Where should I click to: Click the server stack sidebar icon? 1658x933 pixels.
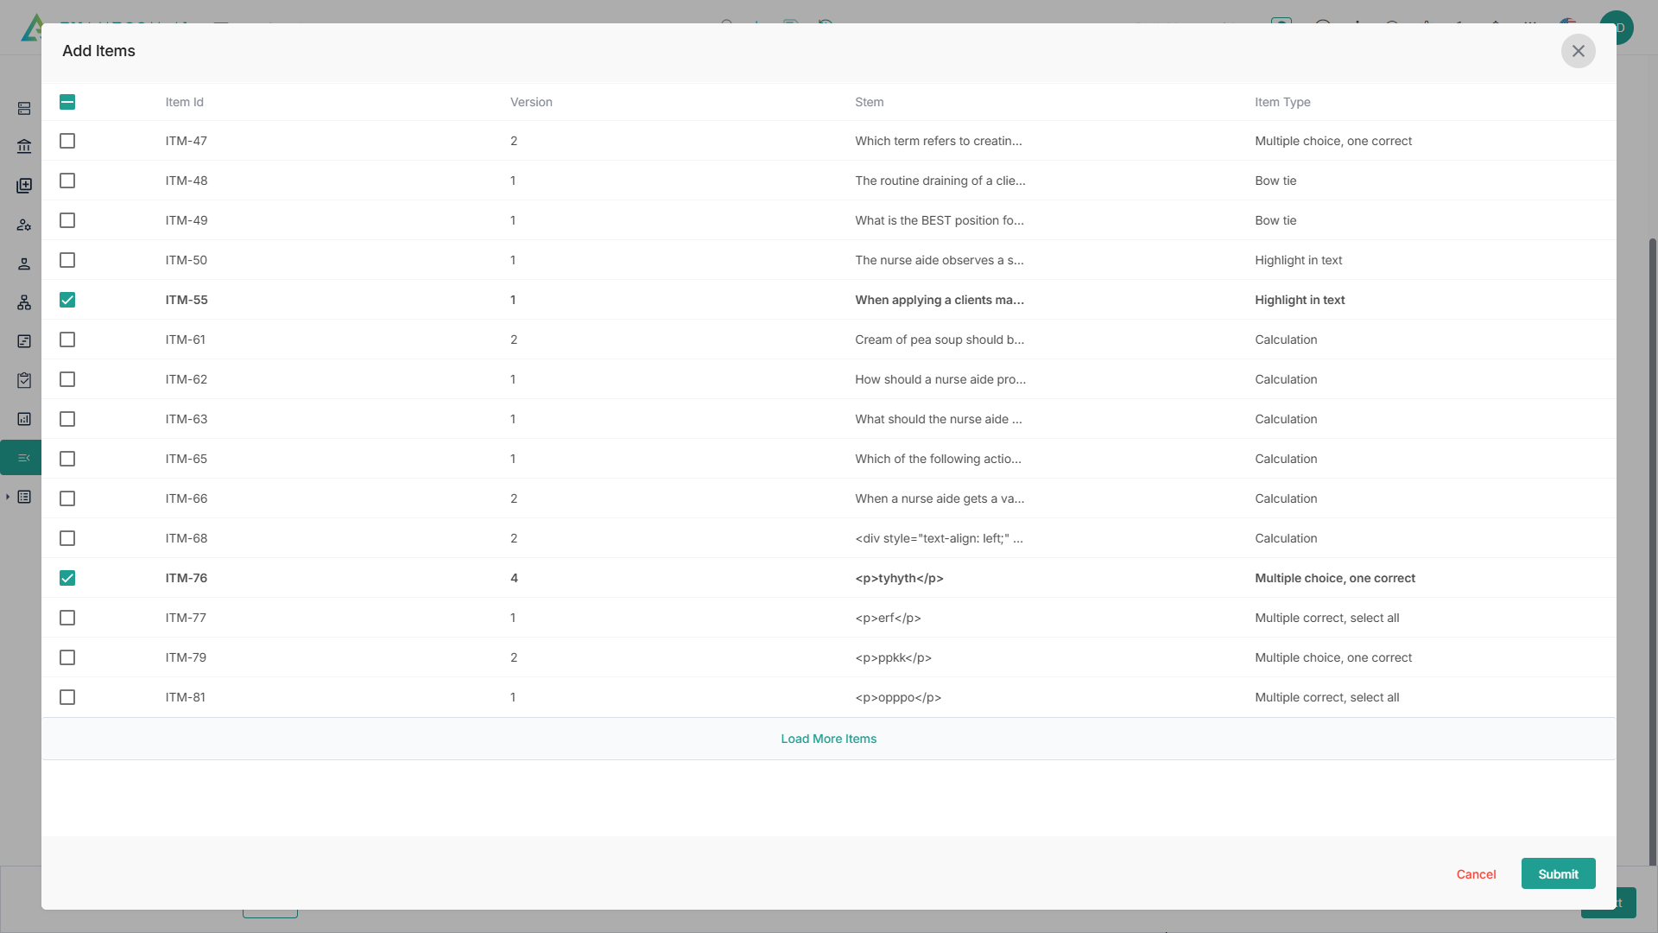[x=24, y=108]
